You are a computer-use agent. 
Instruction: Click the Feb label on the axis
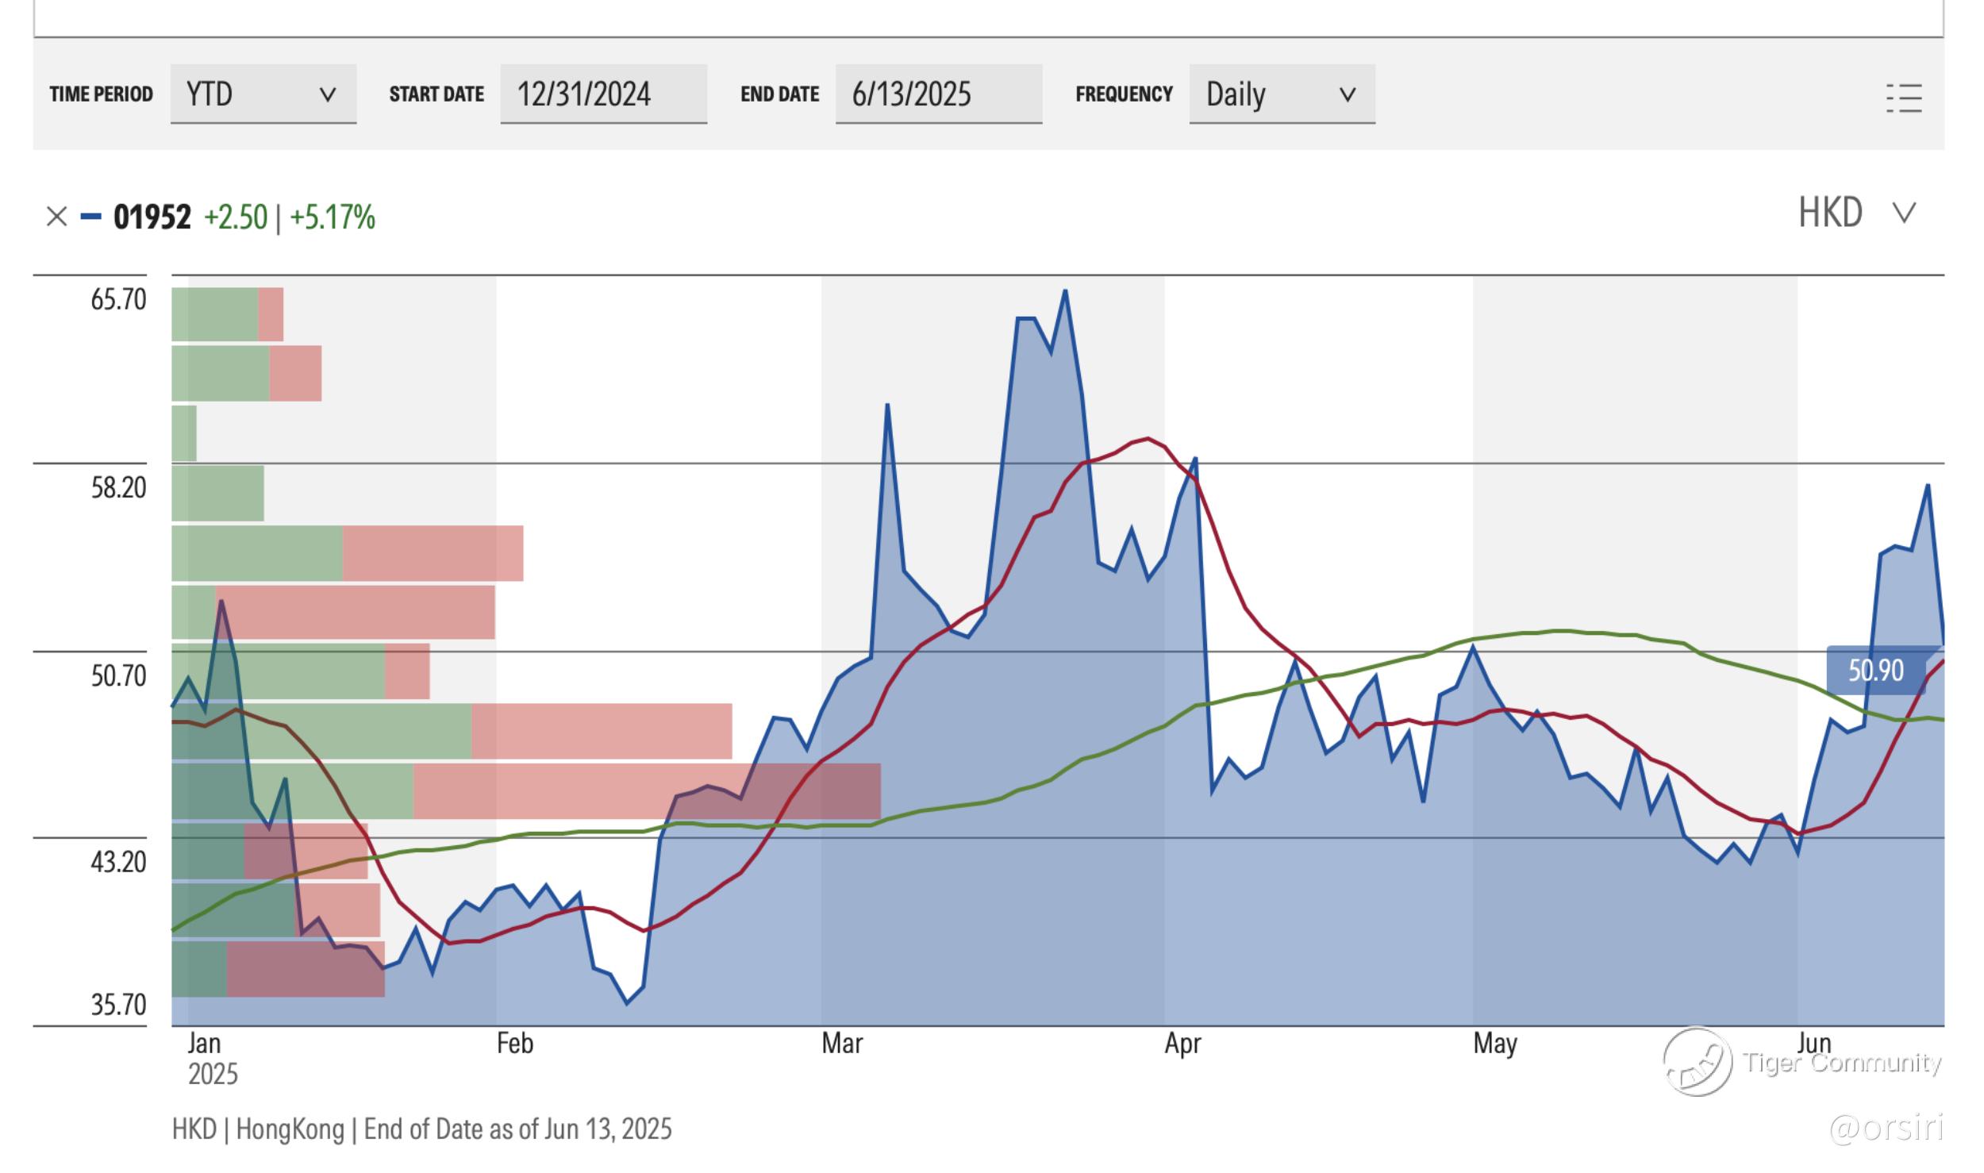click(x=515, y=1043)
